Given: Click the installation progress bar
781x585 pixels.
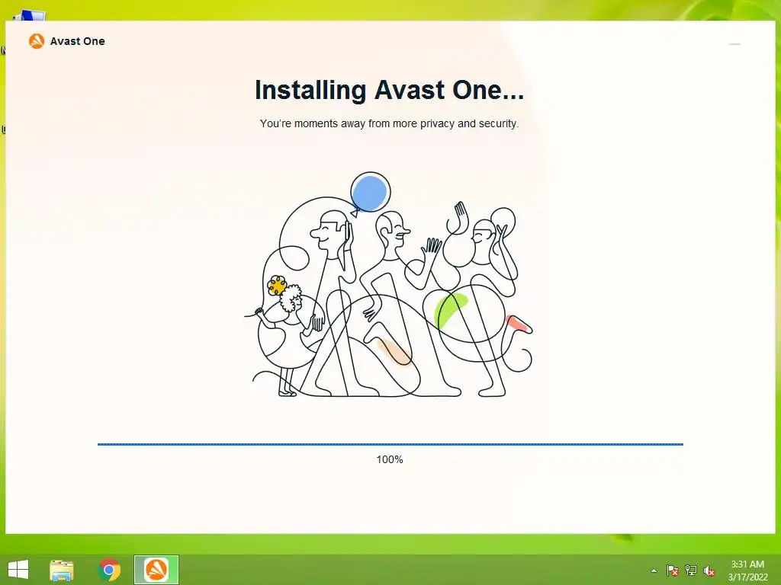Looking at the screenshot, I should [390, 444].
